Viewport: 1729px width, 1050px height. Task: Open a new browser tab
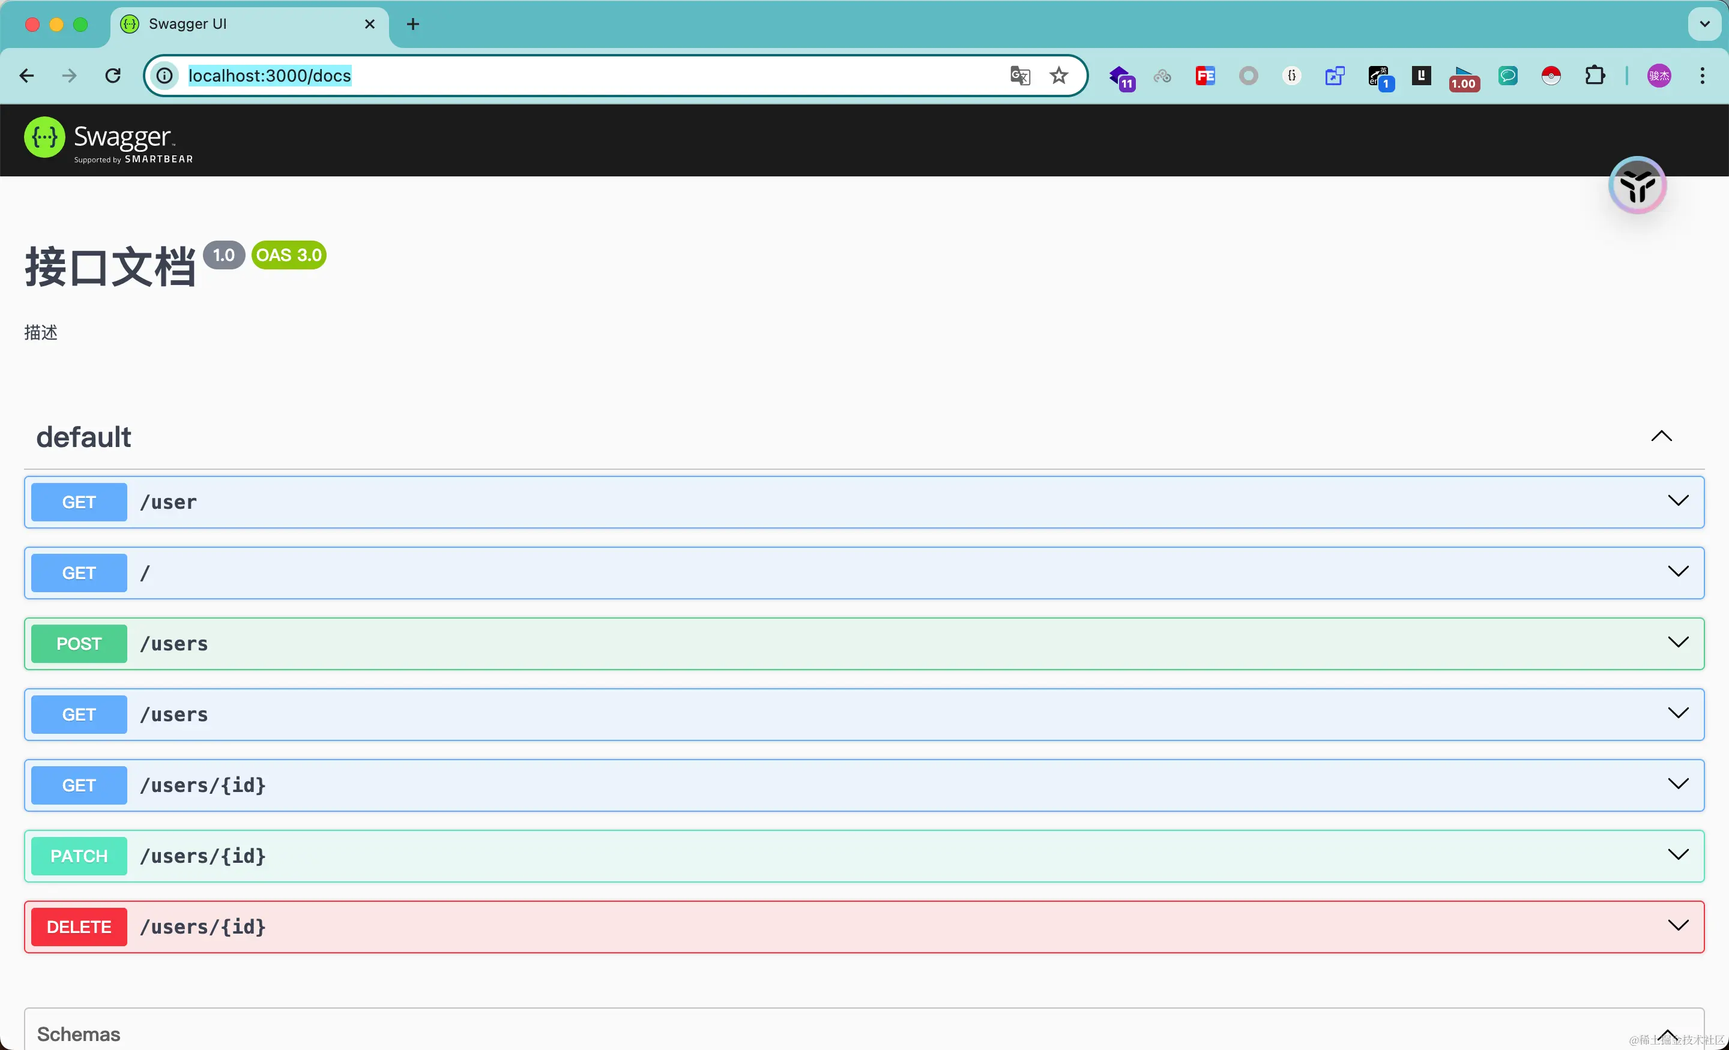412,24
